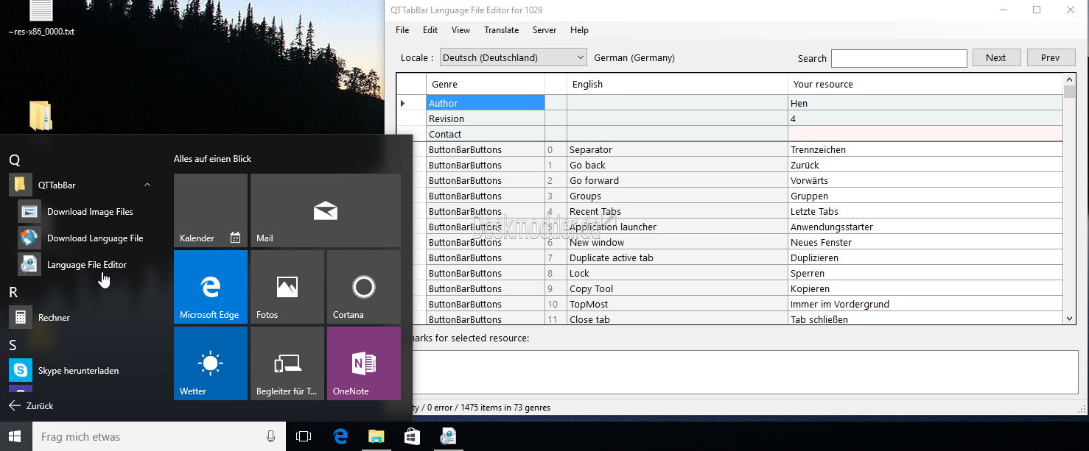1089x451 pixels.
Task: Click the microphone icon in search box
Action: pos(271,436)
